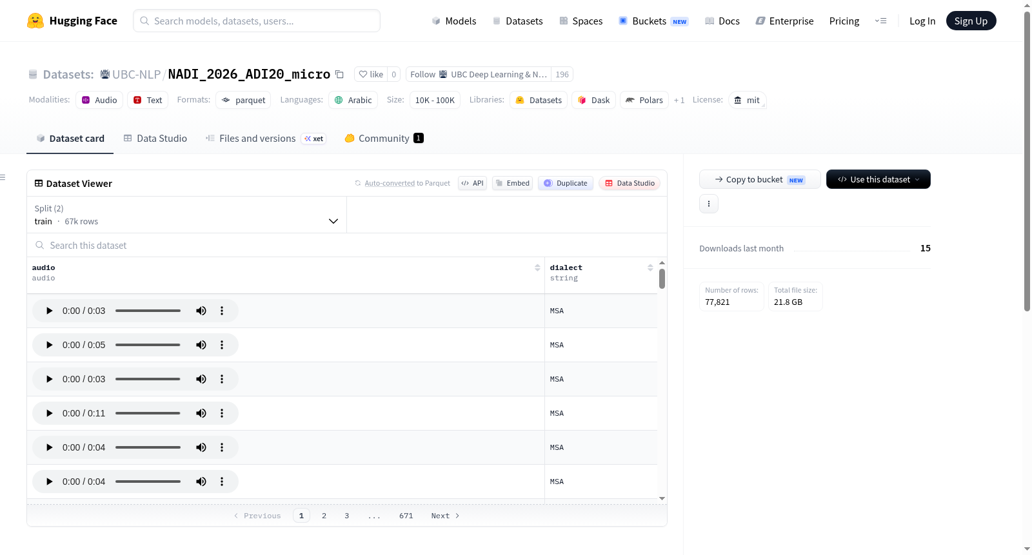Click the dataset table vertical scrollbar
This screenshot has height=555, width=1032.
coord(662,279)
